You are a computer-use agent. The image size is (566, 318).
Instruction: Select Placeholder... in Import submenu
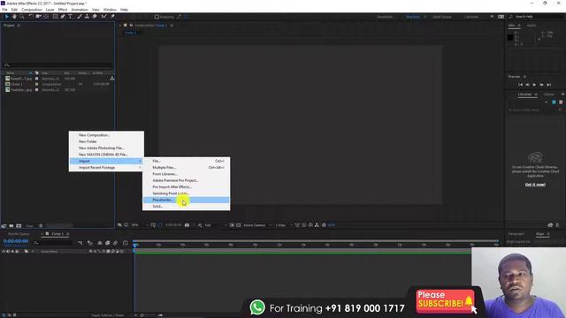click(186, 201)
